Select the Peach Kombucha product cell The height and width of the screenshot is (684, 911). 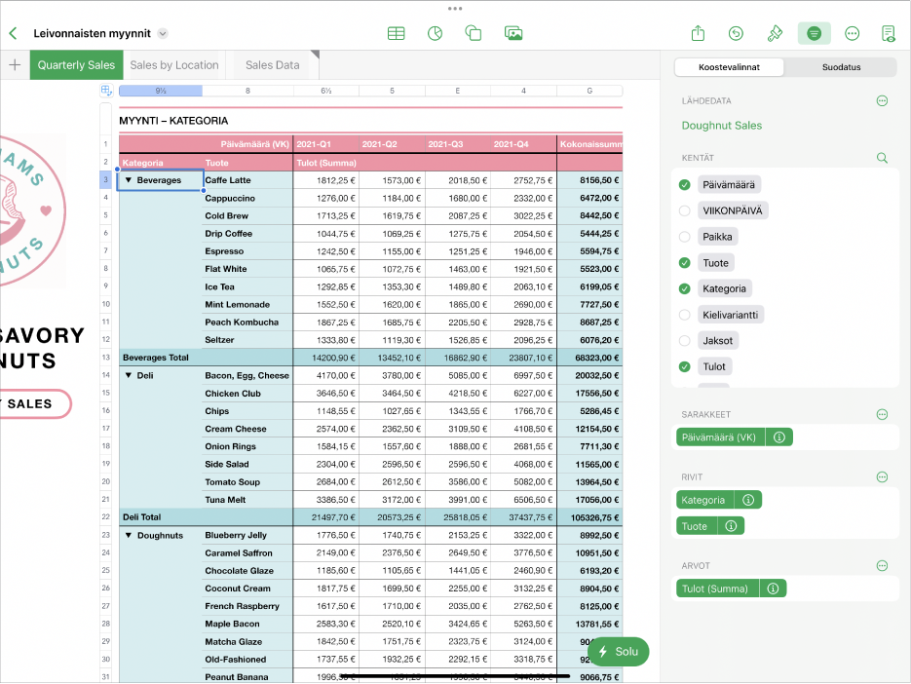(x=248, y=322)
